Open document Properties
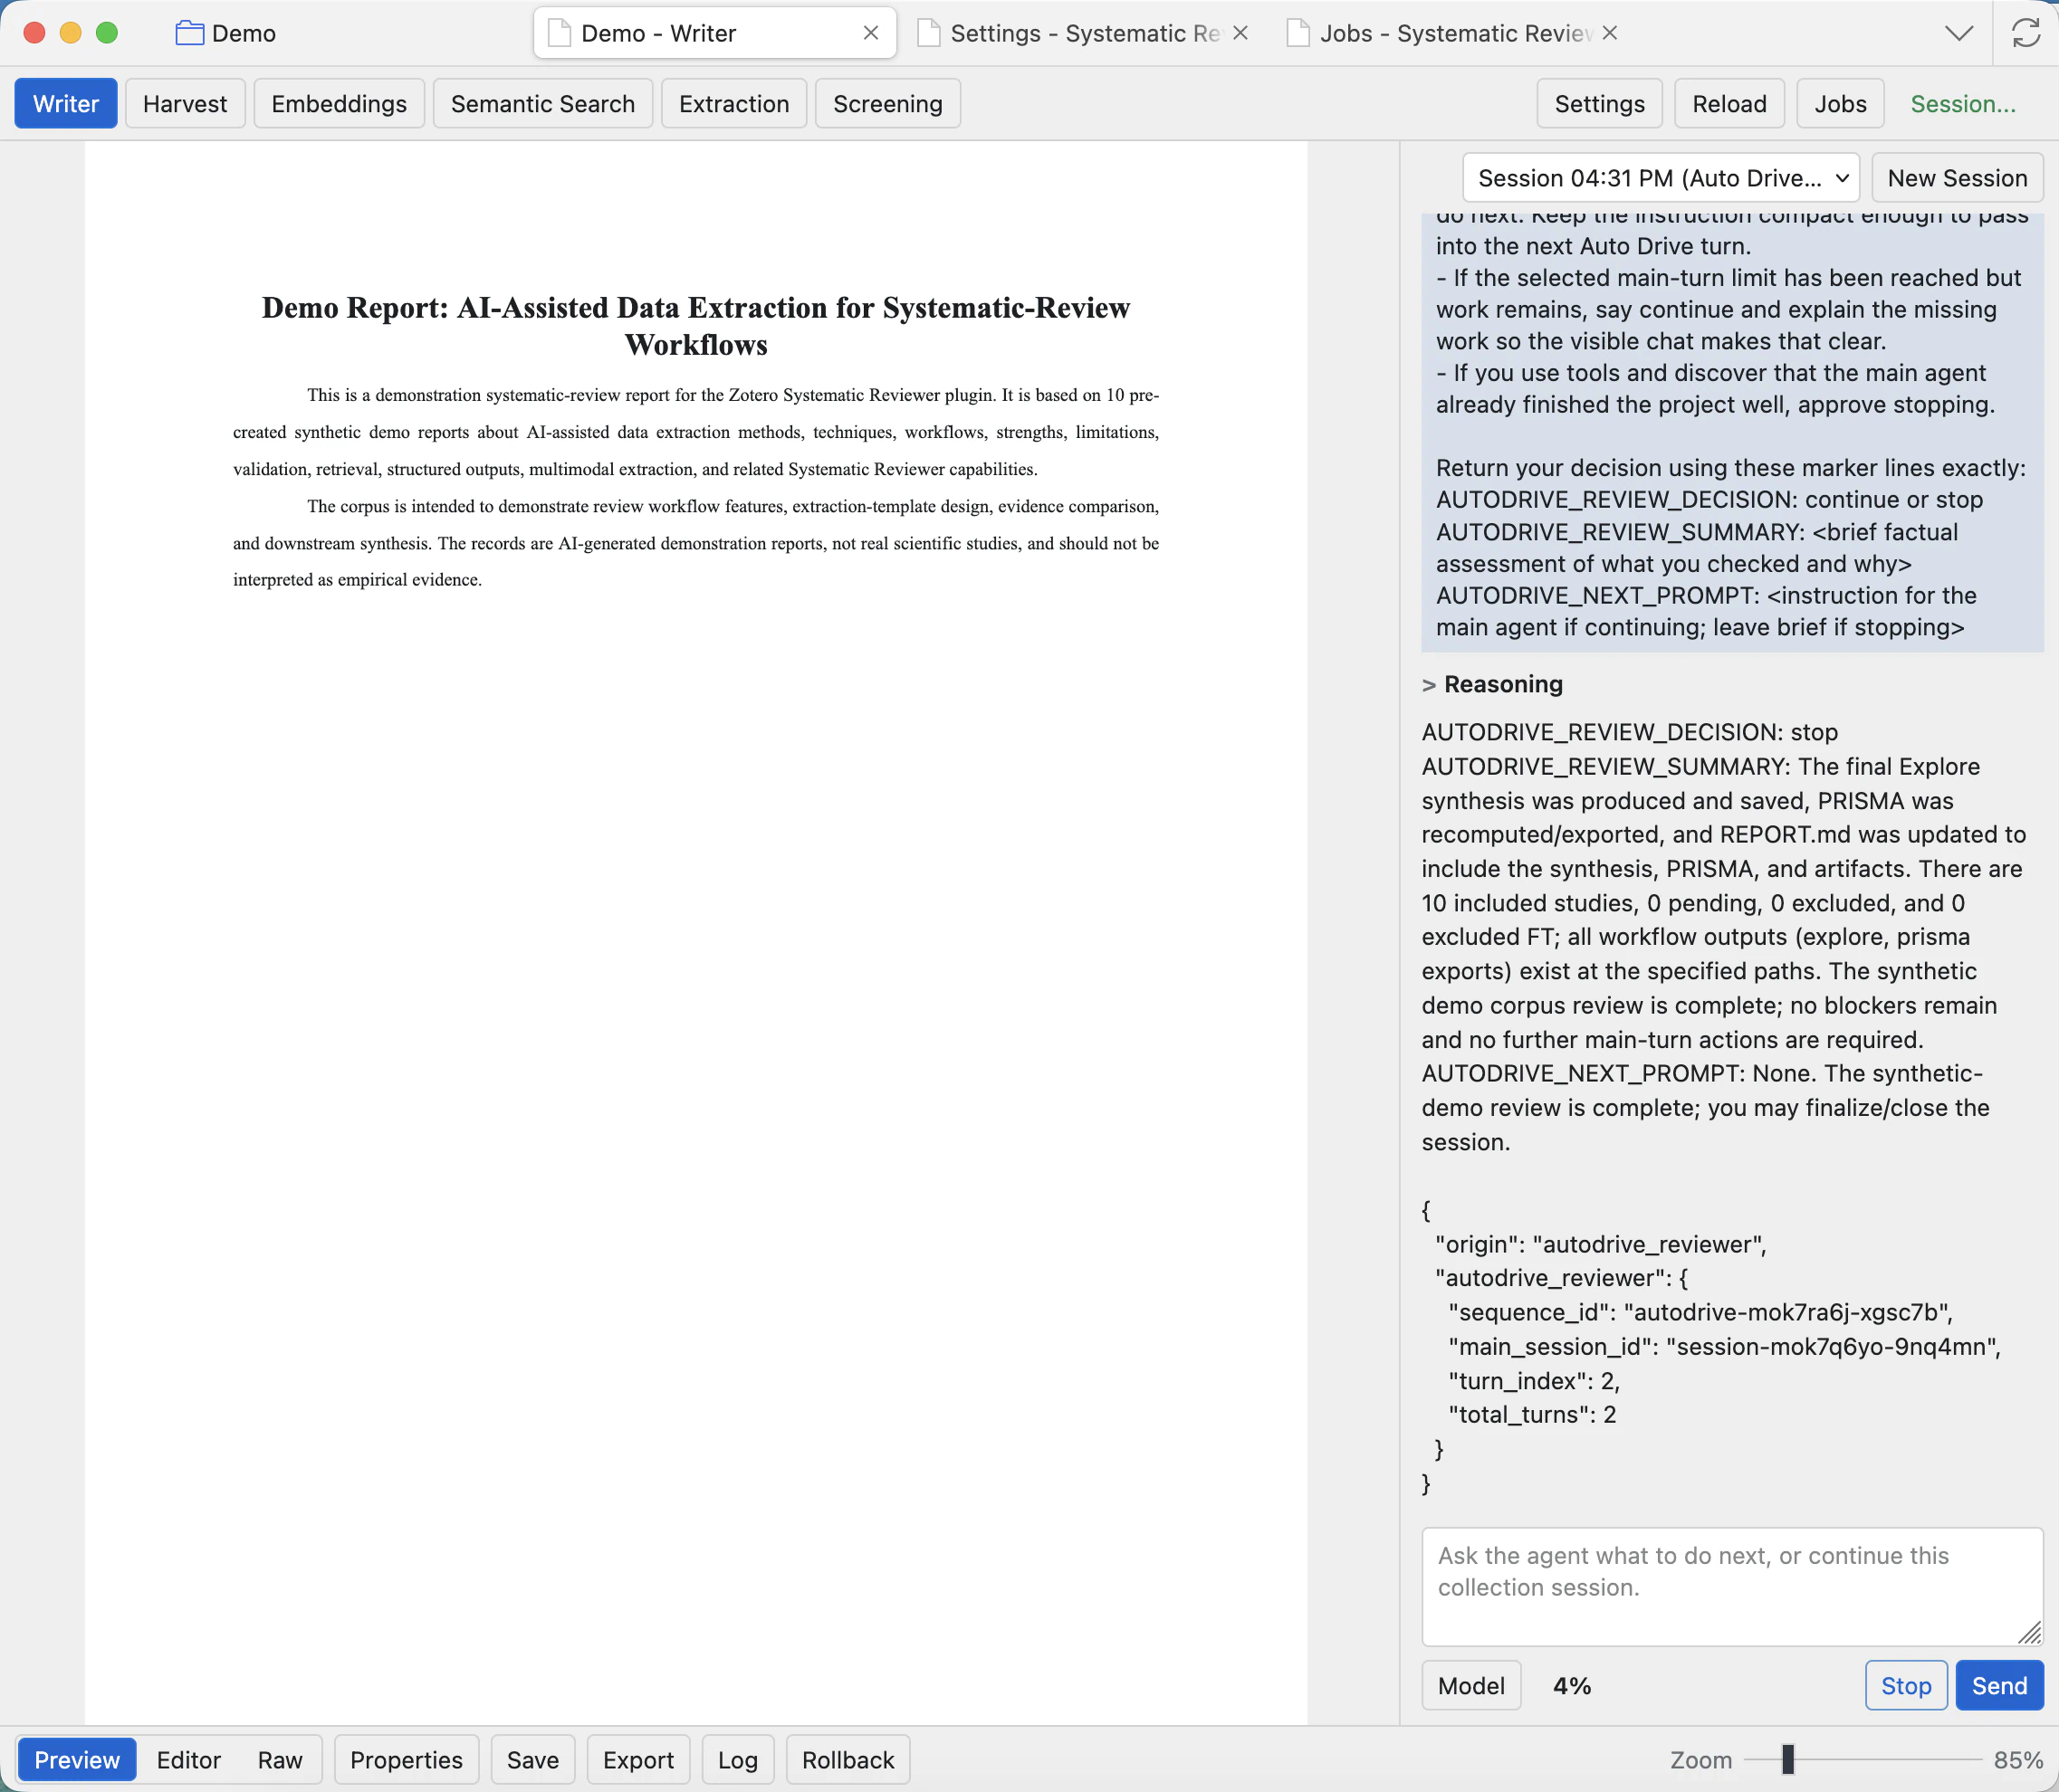The height and width of the screenshot is (1792, 2059). click(x=407, y=1759)
